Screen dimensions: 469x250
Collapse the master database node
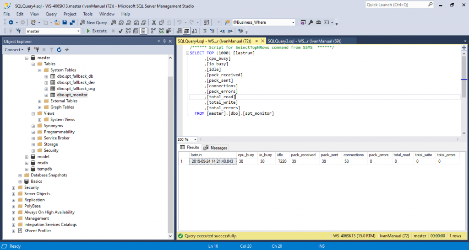pos(27,58)
